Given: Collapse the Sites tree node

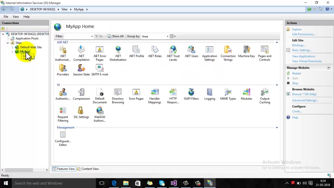Looking at the screenshot, I should [x=8, y=43].
